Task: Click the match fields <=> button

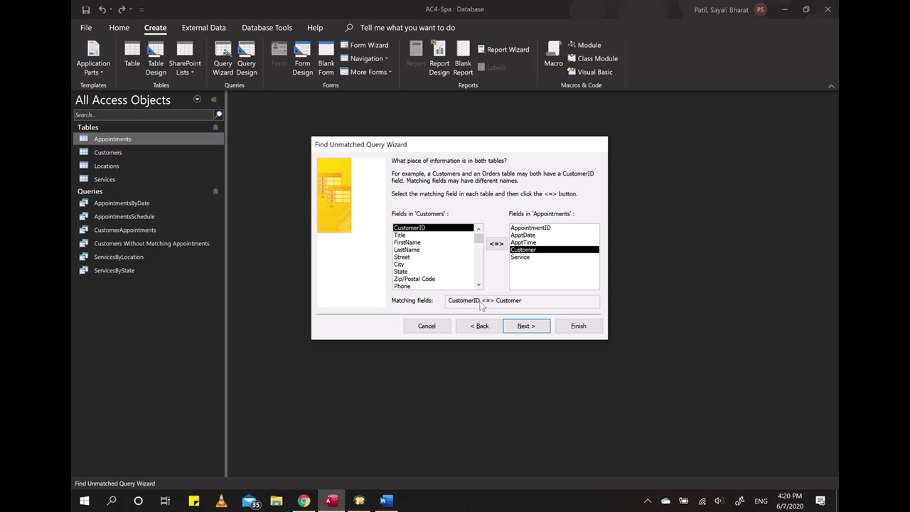Action: [x=496, y=244]
